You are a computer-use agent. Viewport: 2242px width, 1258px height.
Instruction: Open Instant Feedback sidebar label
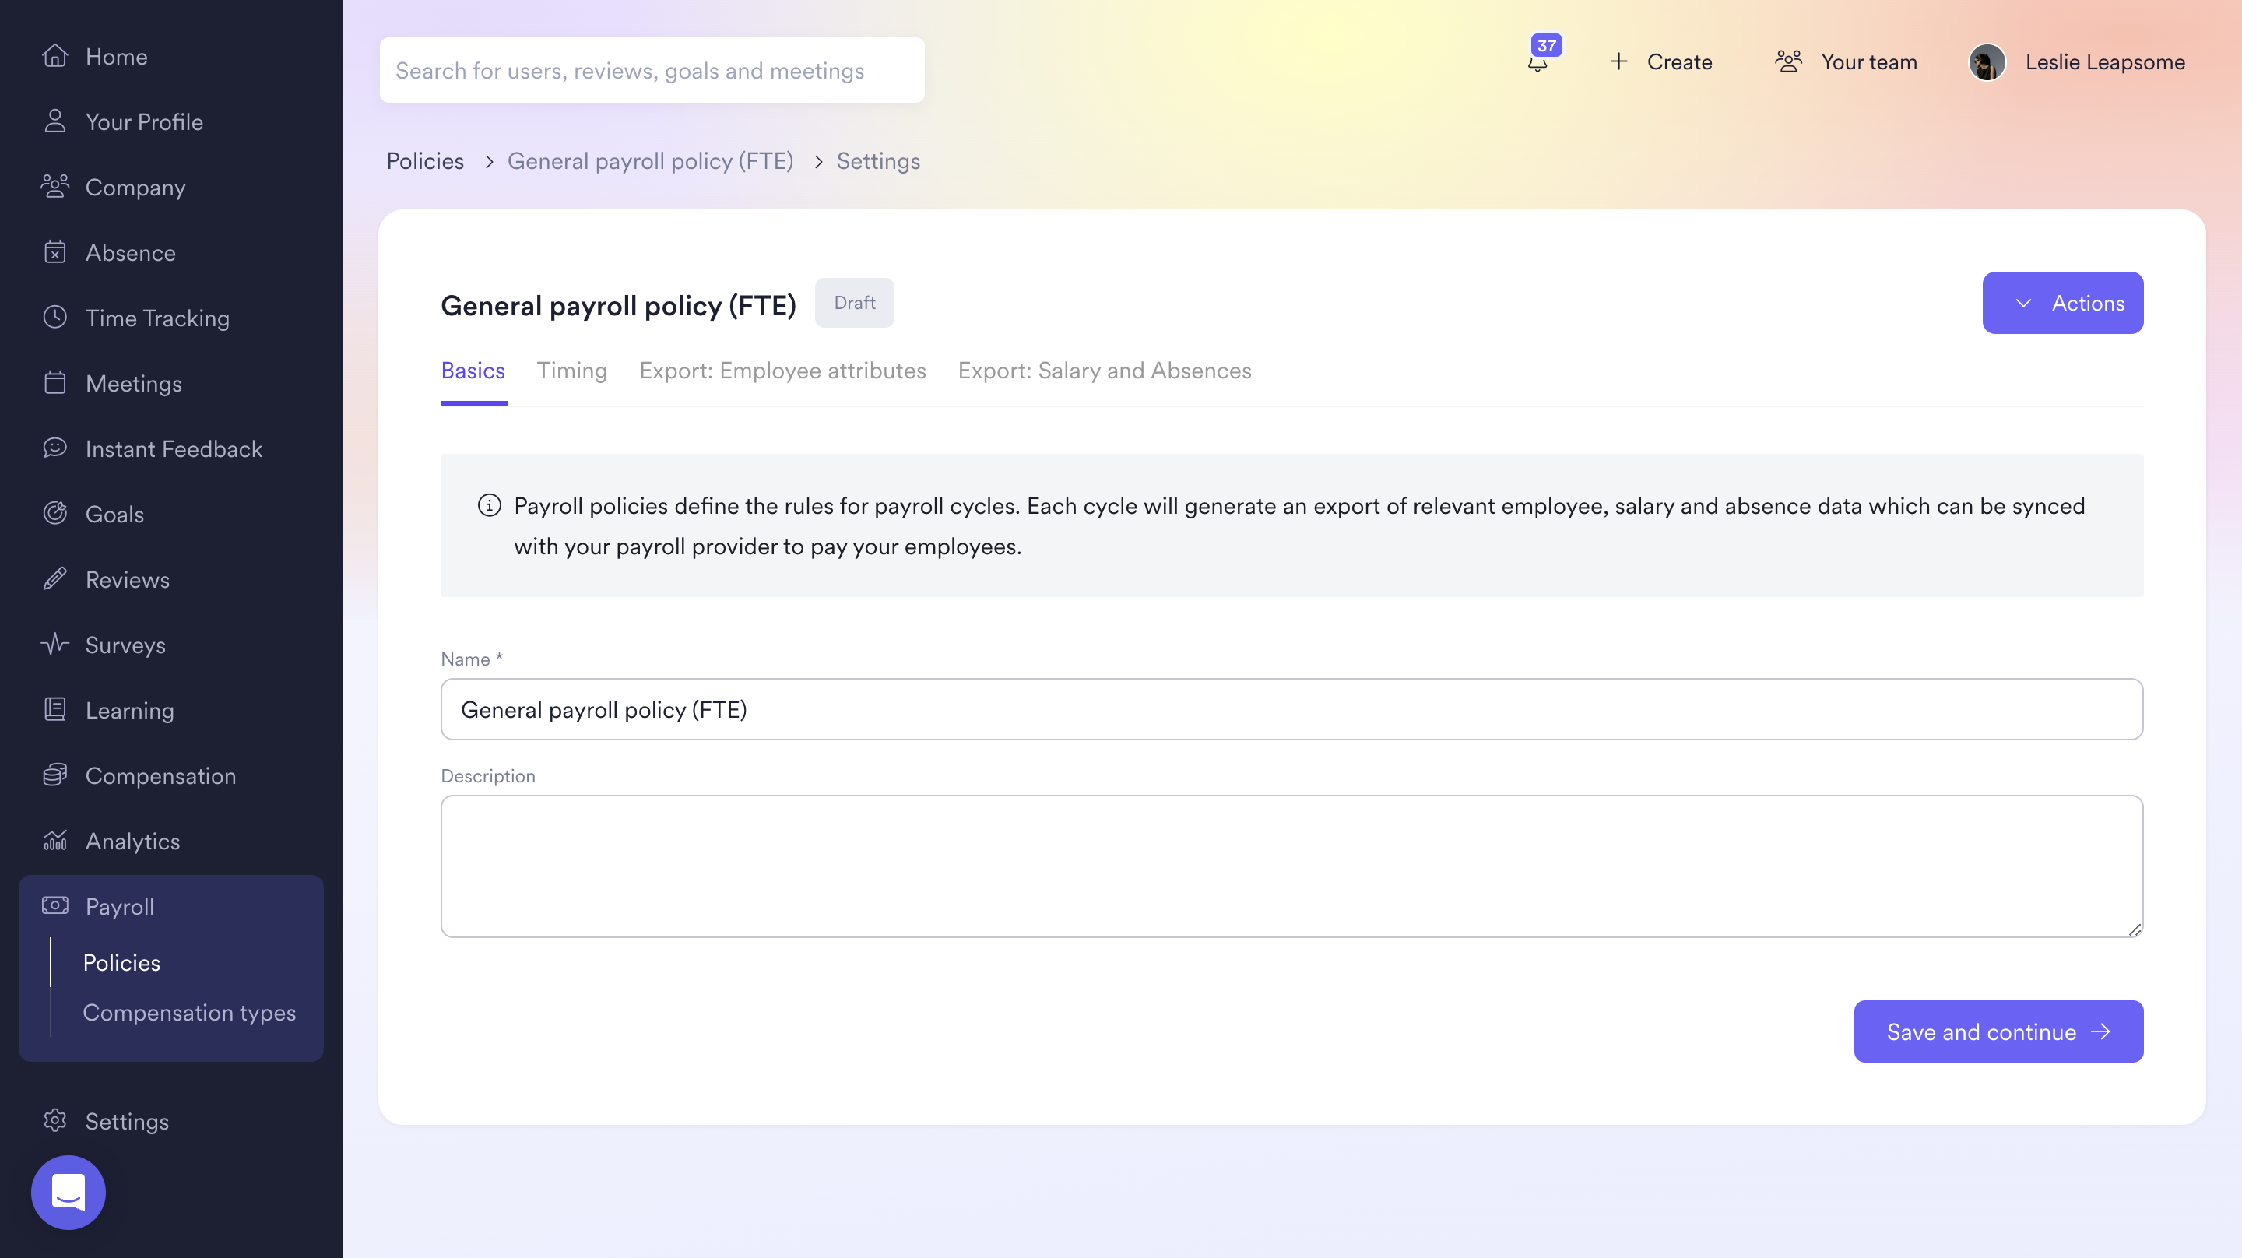click(174, 448)
